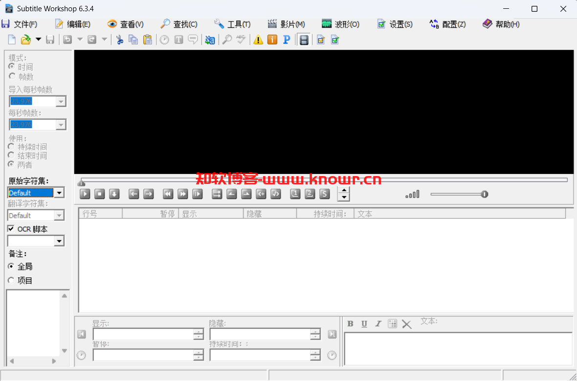This screenshot has width=577, height=381.
Task: Click the left arrow button under video
Action: pos(133,194)
